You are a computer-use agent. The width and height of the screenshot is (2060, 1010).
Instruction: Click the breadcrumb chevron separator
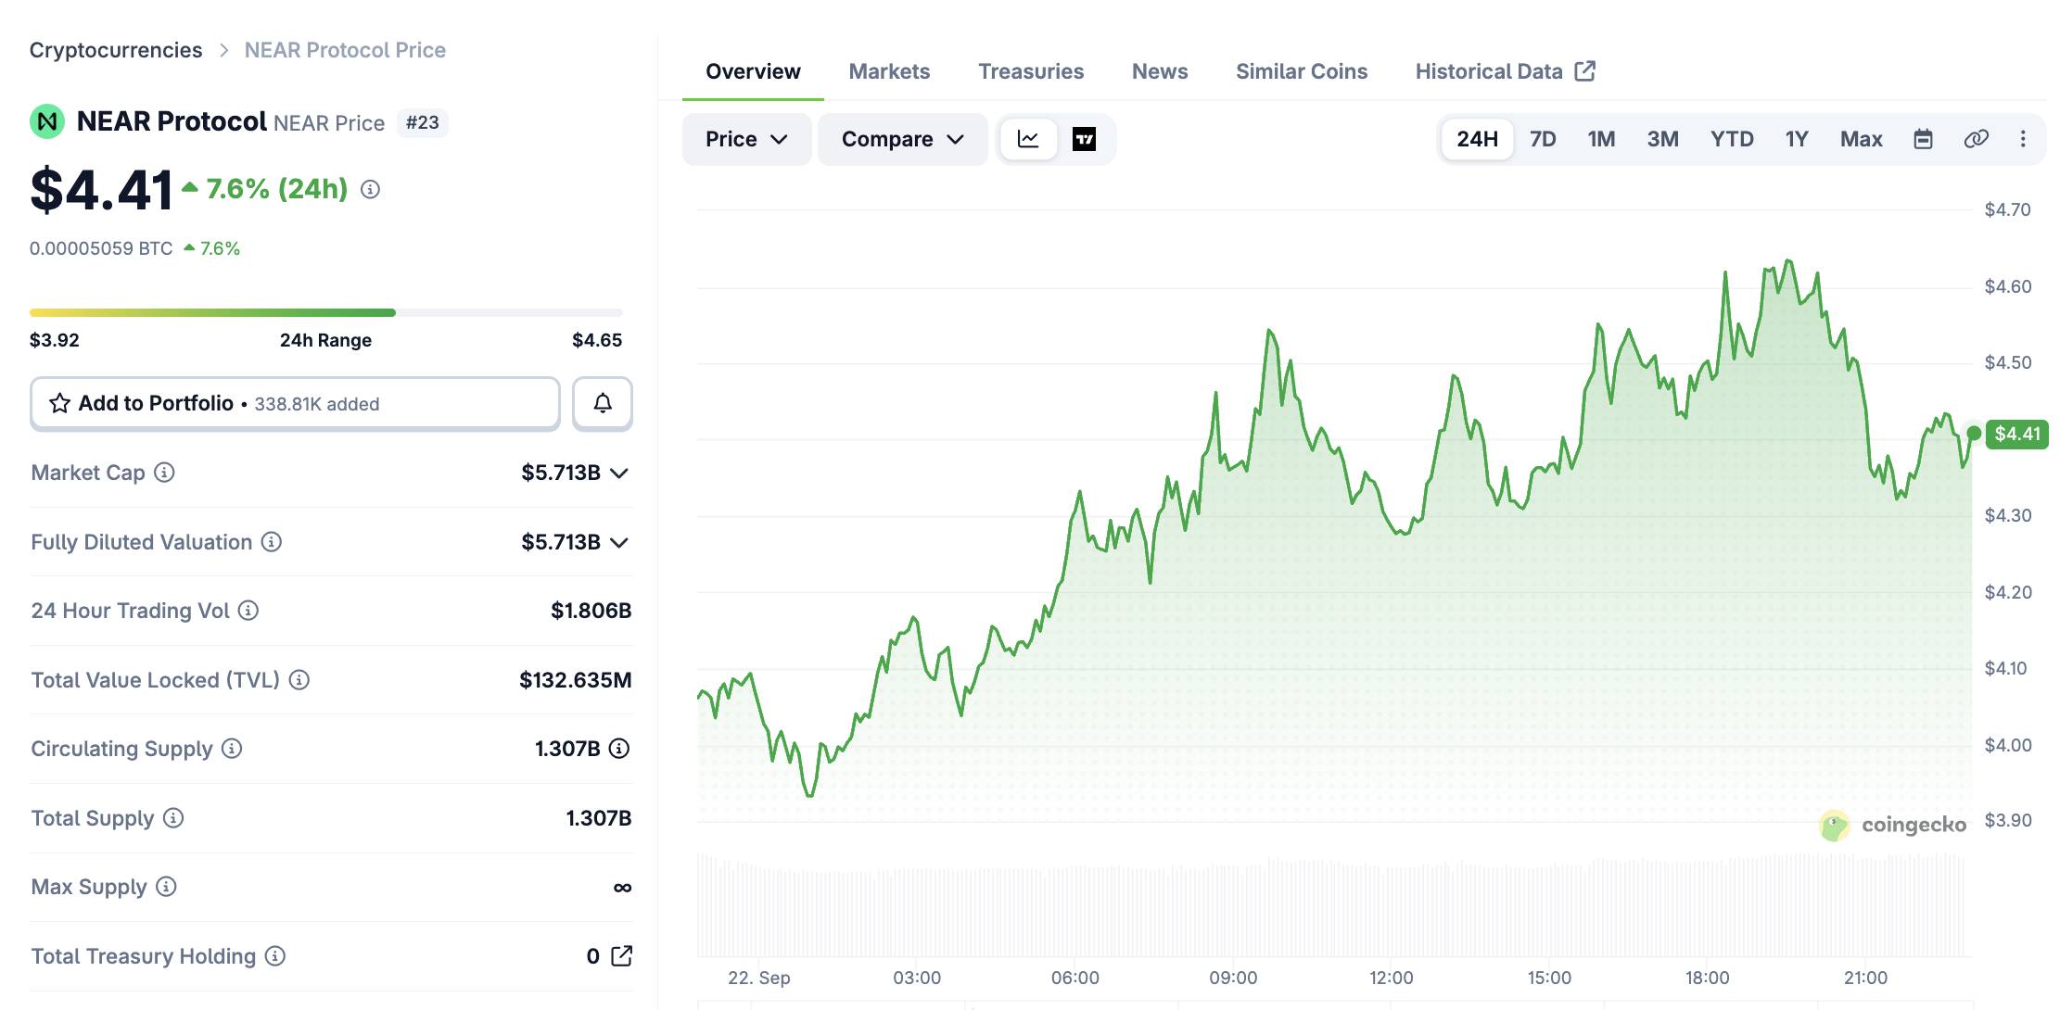click(223, 50)
